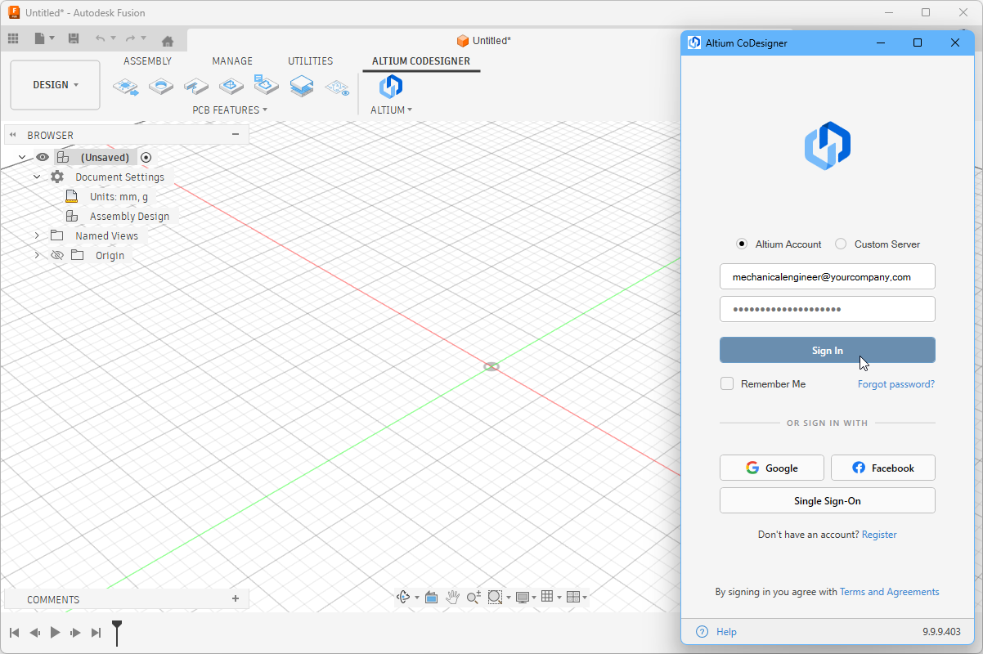Click the Forgot password link

(895, 384)
